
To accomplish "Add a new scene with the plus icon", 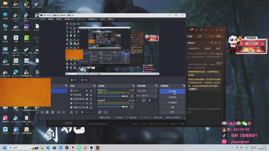I will pyautogui.click(x=42, y=112).
